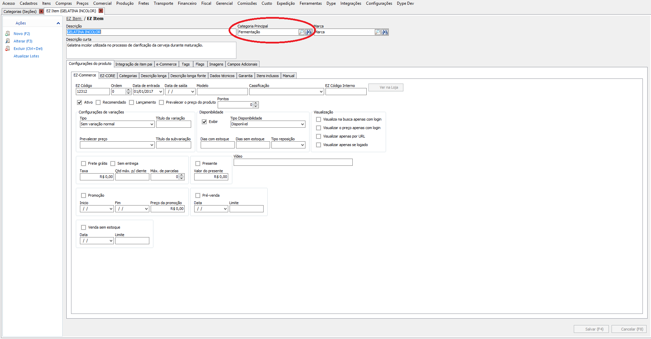Expand the Cassificação dropdown
Image resolution: width=651 pixels, height=339 pixels.
coord(321,92)
